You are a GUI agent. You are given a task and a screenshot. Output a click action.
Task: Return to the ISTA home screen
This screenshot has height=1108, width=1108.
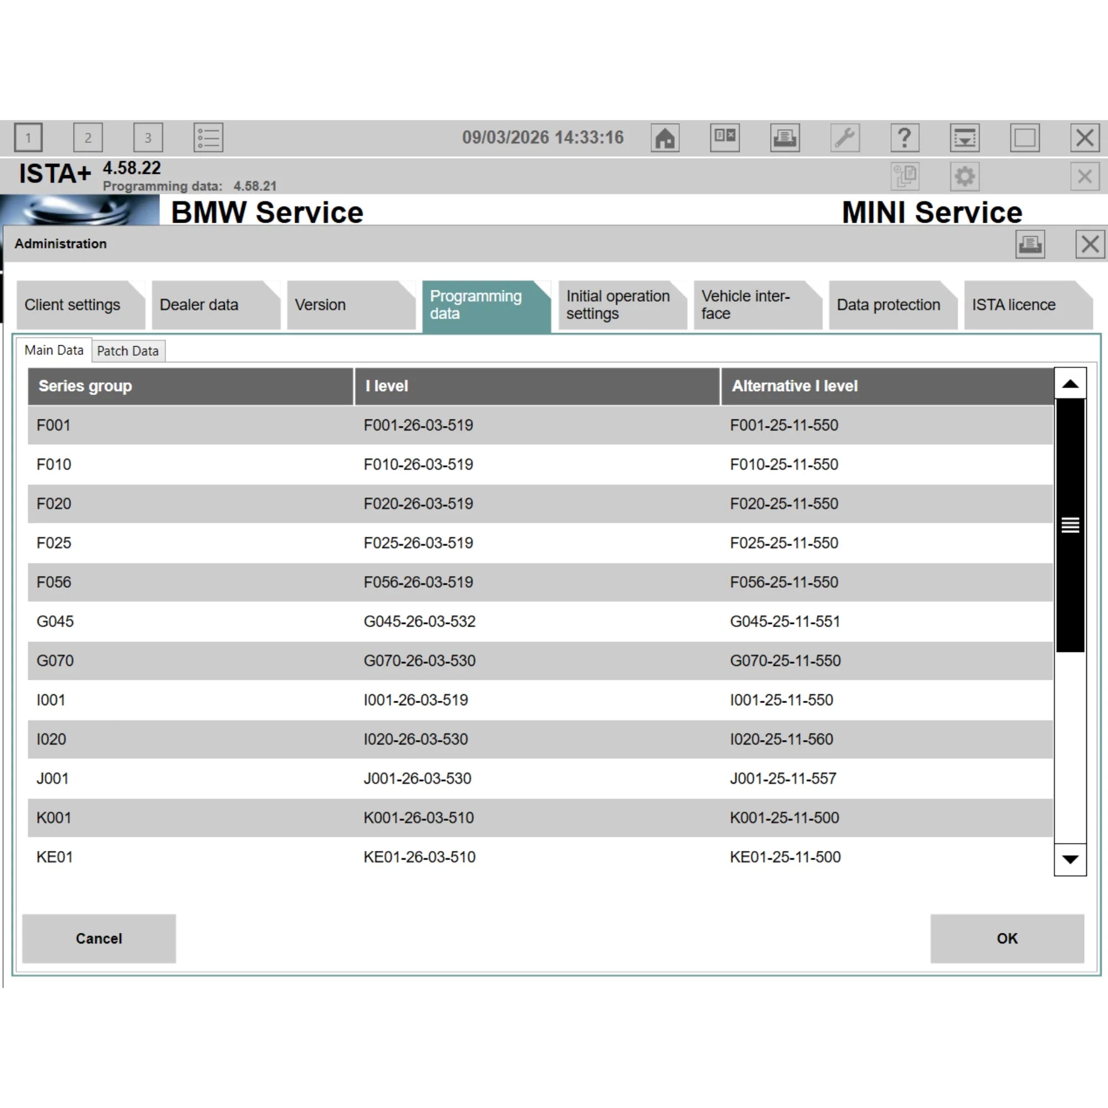point(665,137)
